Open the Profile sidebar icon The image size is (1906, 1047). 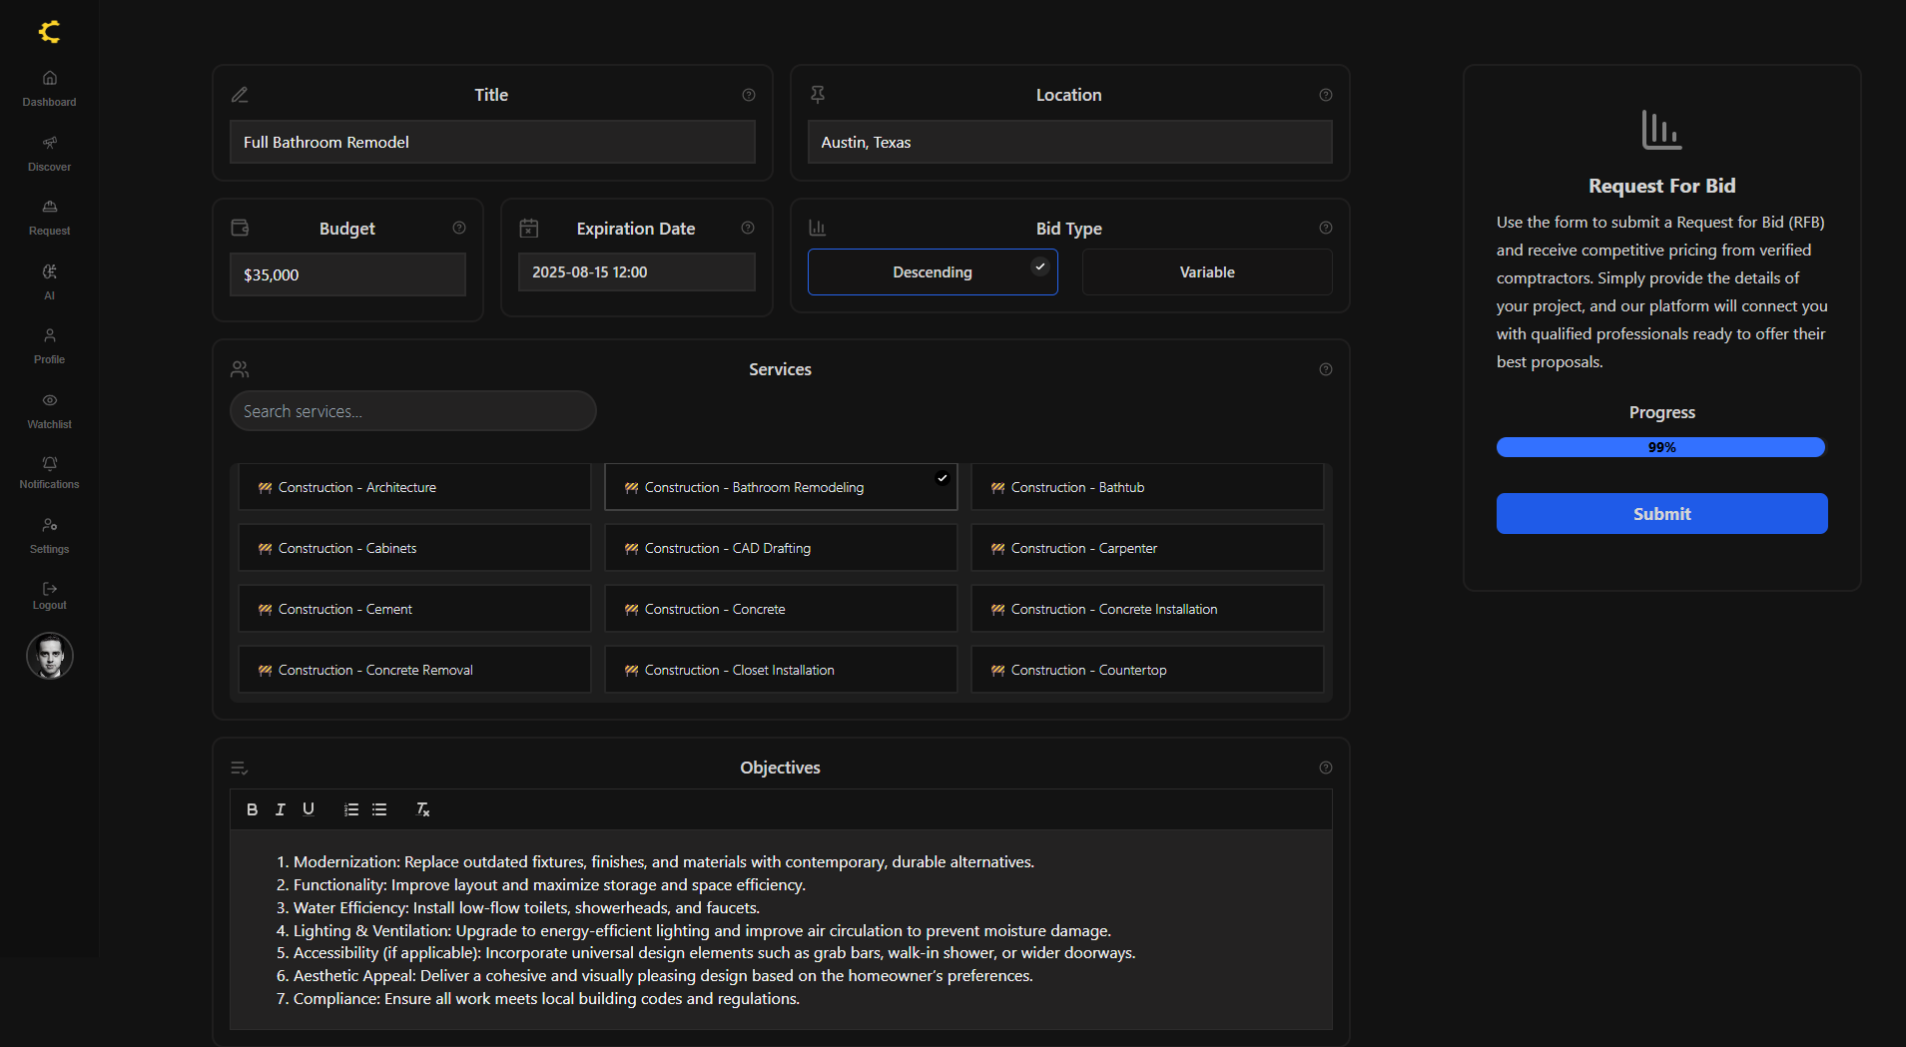(50, 335)
